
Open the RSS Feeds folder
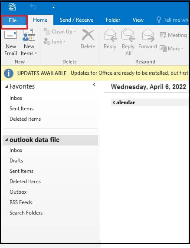(x=21, y=202)
